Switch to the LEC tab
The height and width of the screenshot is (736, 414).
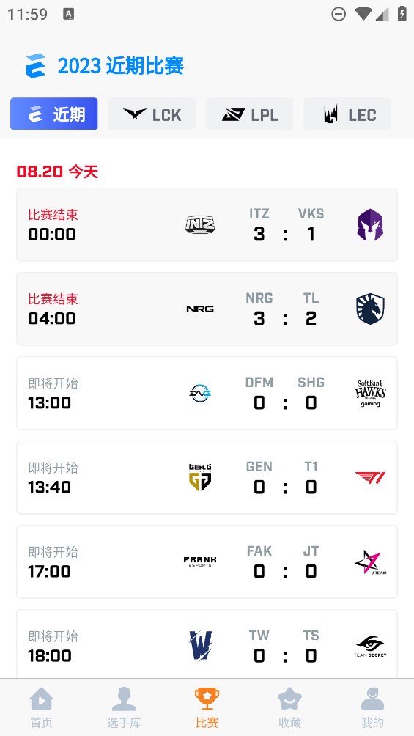pyautogui.click(x=347, y=114)
